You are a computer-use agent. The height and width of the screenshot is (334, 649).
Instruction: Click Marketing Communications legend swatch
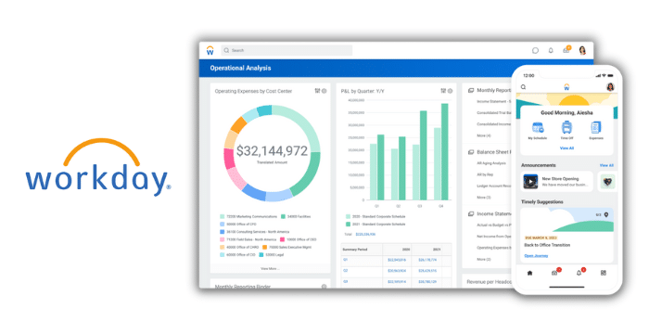[x=223, y=216]
